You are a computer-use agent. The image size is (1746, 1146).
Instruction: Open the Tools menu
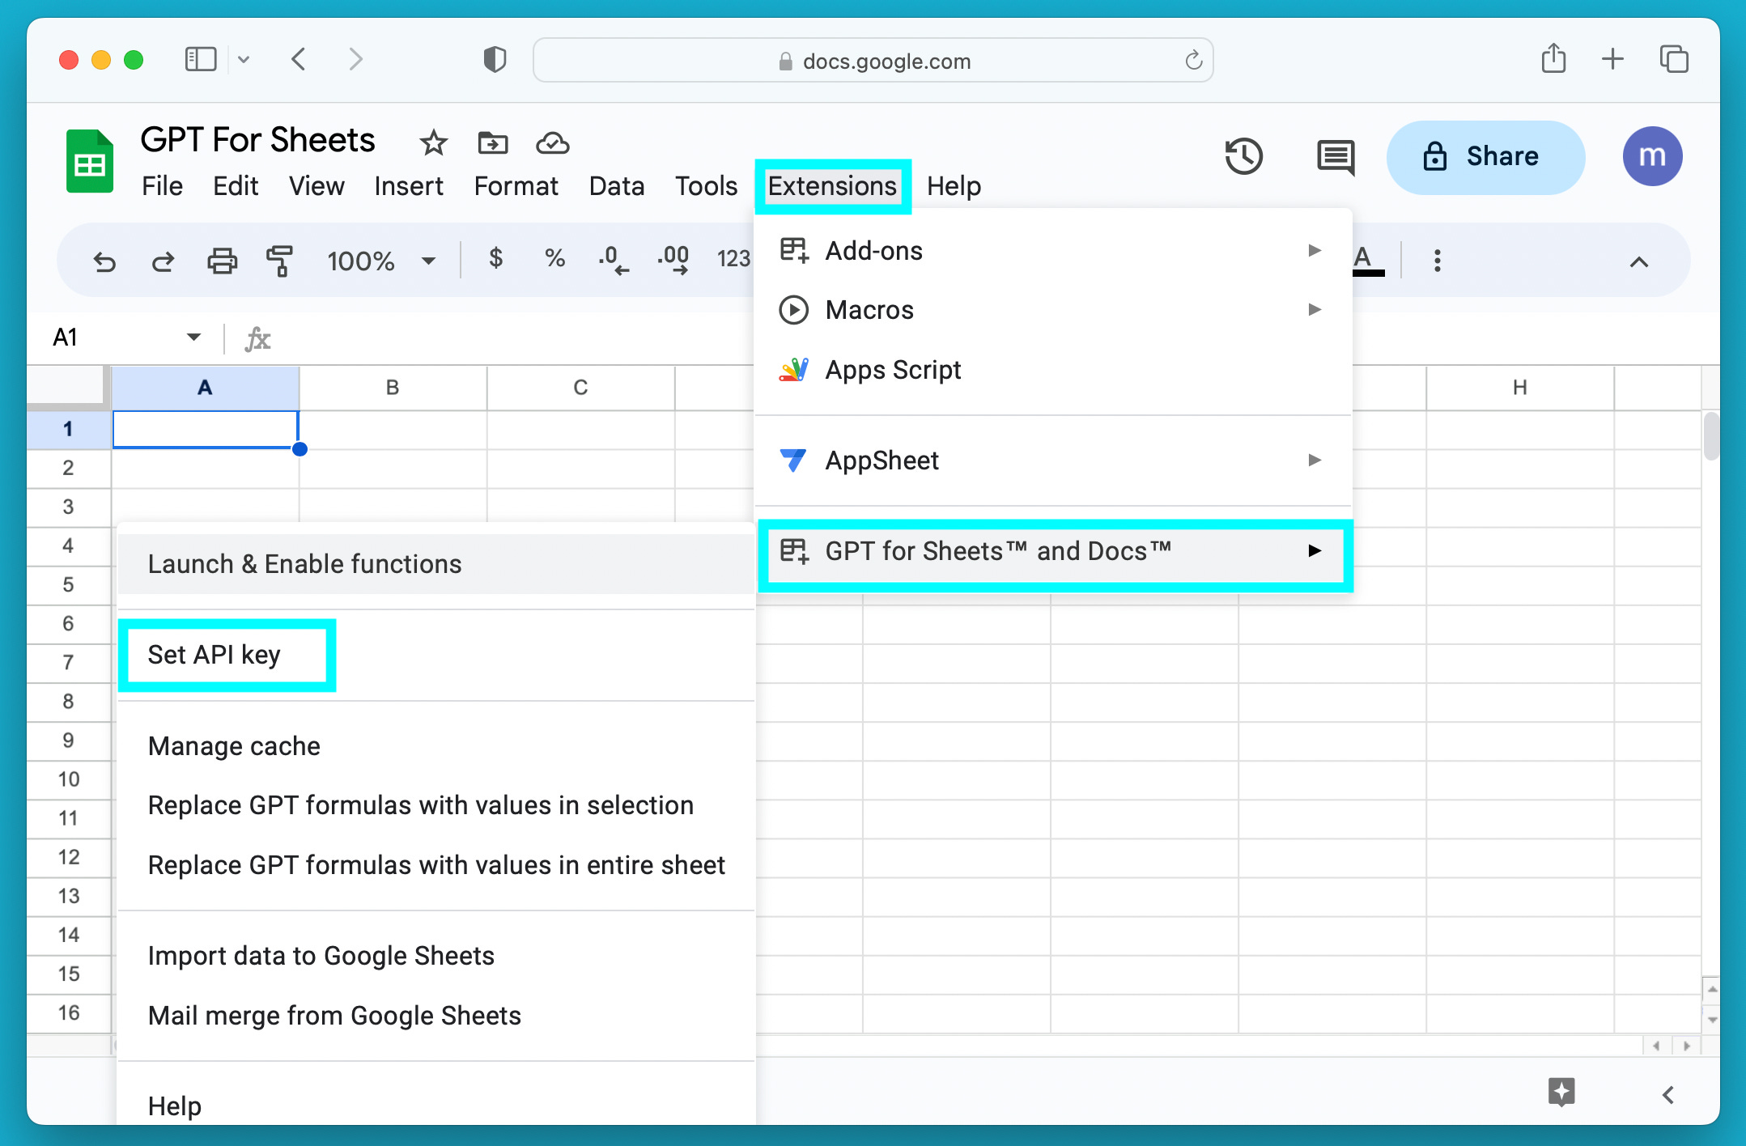(705, 185)
